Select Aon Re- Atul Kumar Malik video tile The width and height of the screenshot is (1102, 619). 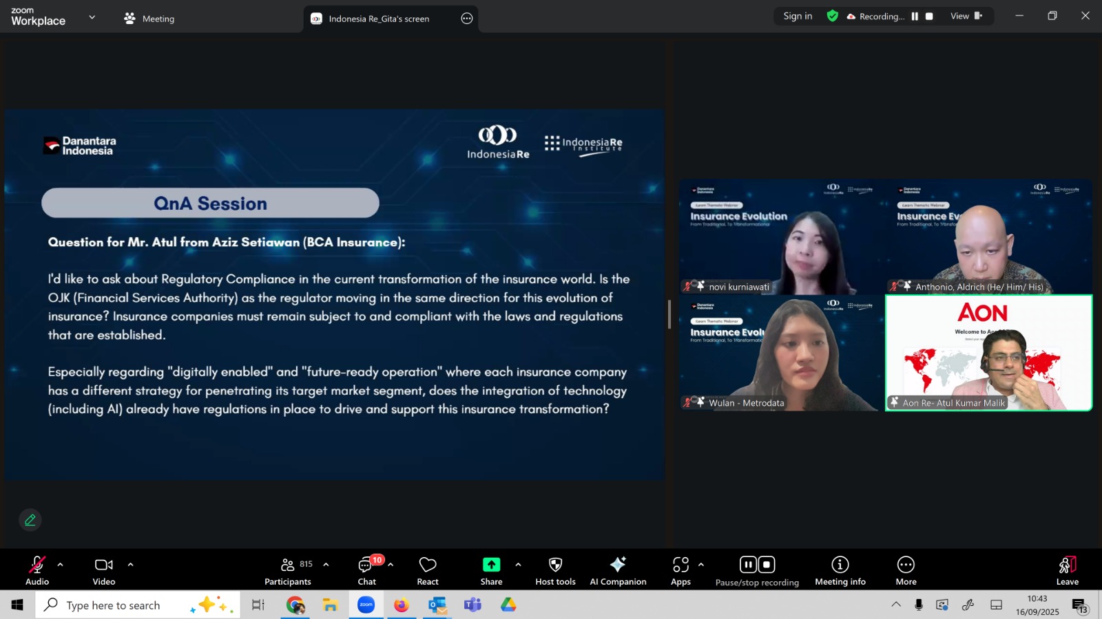point(988,353)
